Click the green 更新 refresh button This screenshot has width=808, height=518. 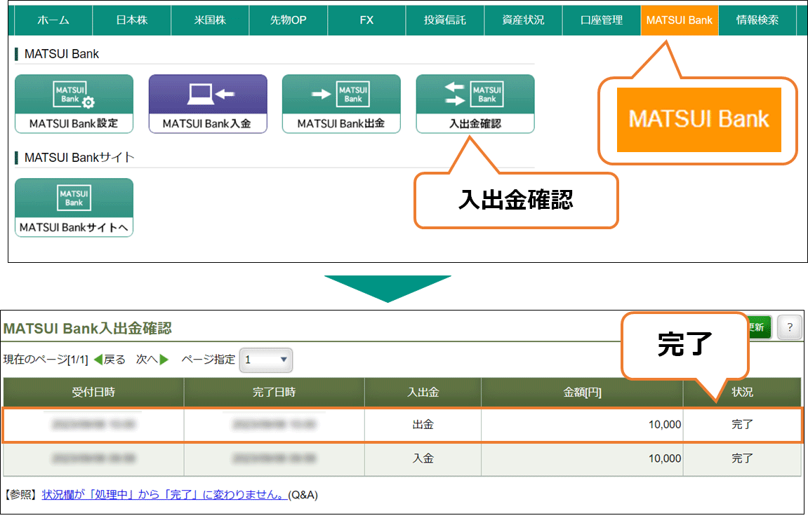pyautogui.click(x=759, y=327)
